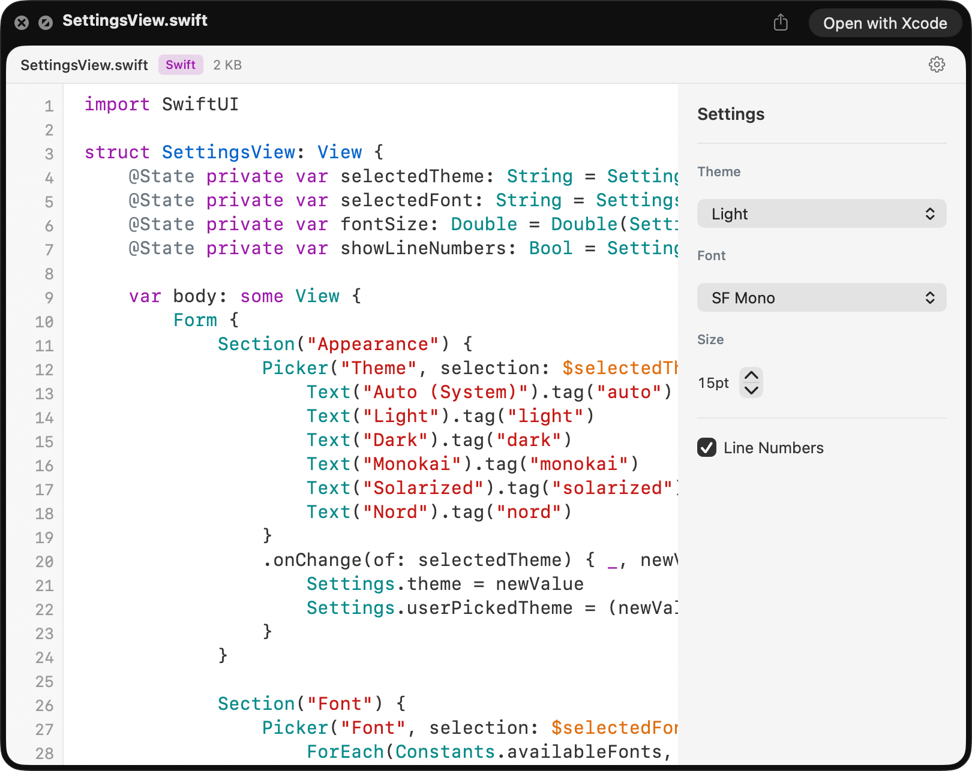Open the Theme dropdown showing Light
Screen dimensions: 972x771
coord(821,213)
